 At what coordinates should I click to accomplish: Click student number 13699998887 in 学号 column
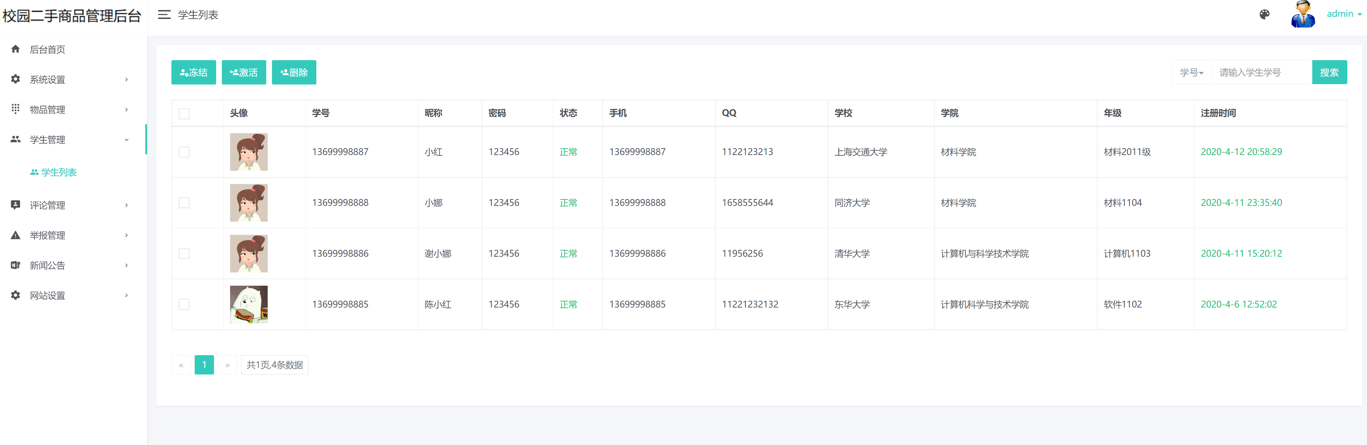click(340, 152)
